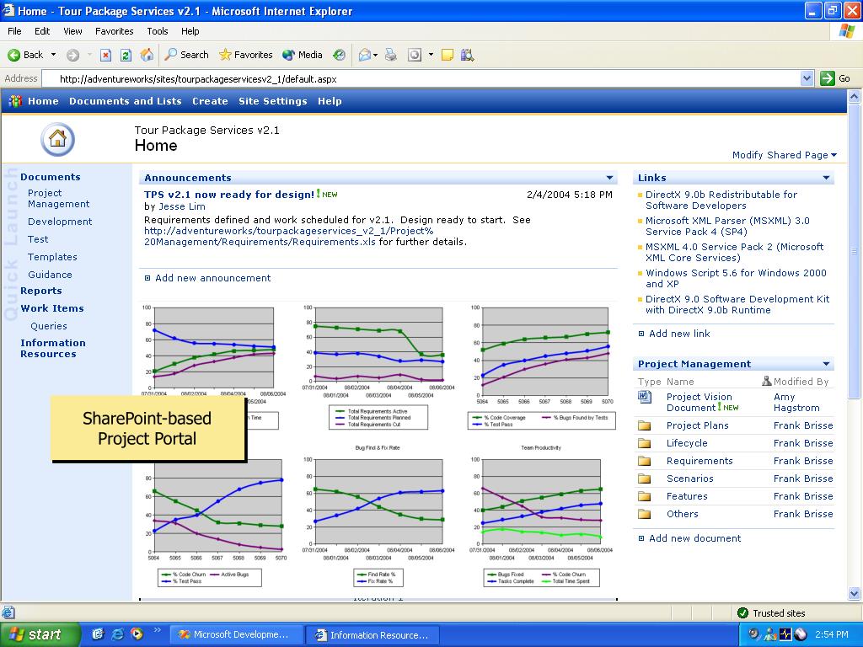Click the Go button next to address
This screenshot has width=863, height=647.
click(835, 78)
